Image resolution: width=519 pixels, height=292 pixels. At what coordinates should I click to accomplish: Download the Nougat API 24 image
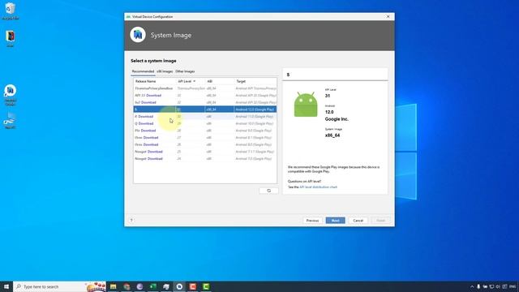point(155,159)
